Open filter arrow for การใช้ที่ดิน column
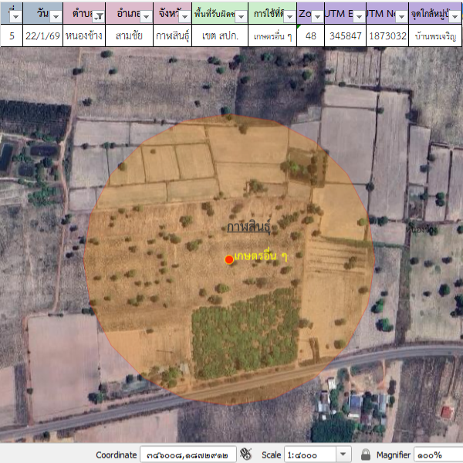The image size is (463, 463). [x=289, y=16]
